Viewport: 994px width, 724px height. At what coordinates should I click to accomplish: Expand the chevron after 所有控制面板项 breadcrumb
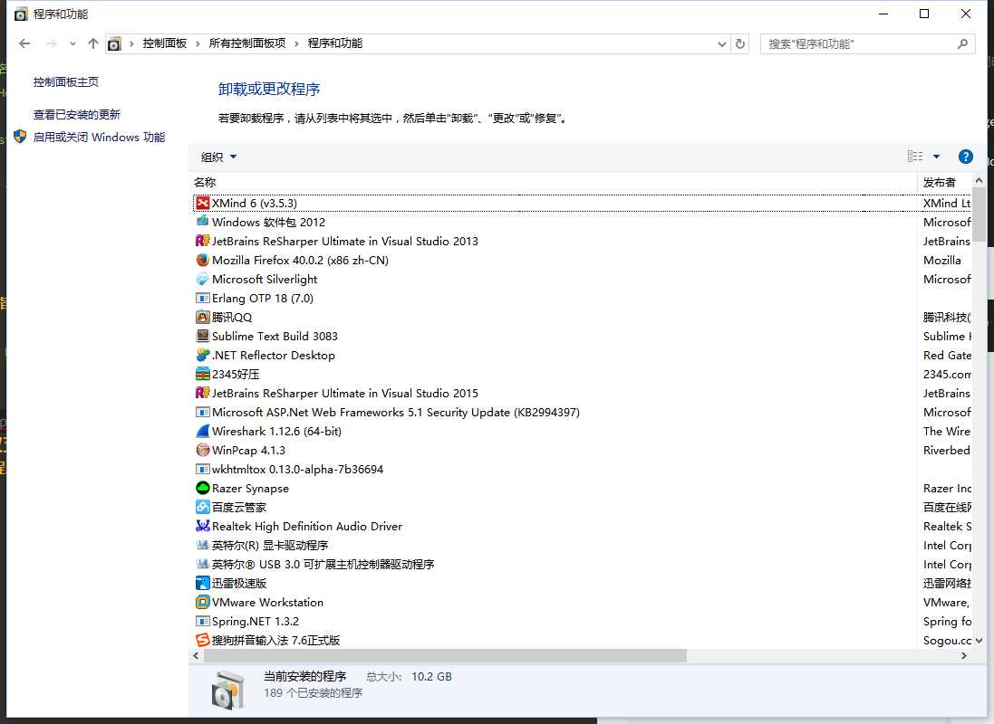[296, 43]
